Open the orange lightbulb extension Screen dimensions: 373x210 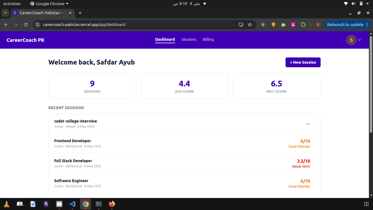point(273,25)
